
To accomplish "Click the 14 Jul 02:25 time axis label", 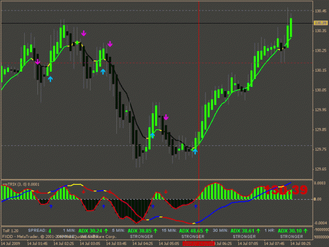I will click(64, 244).
